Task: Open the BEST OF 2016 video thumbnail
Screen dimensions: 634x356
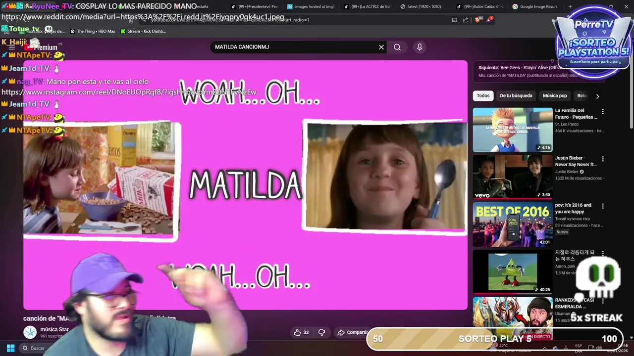Action: [513, 224]
